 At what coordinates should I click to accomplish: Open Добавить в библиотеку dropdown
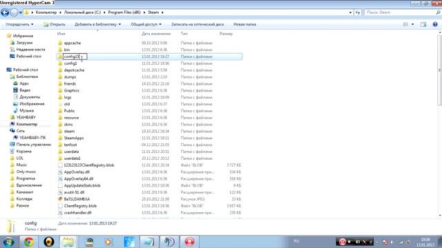pyautogui.click(x=97, y=25)
